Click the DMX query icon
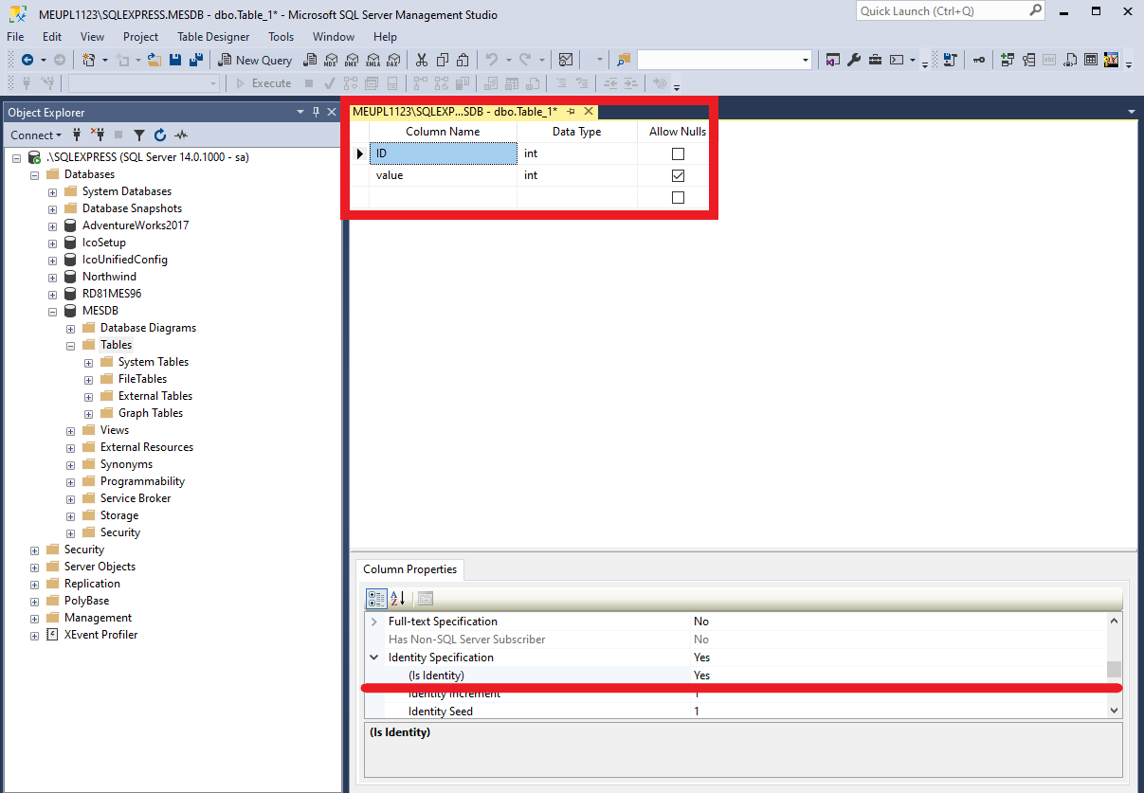The image size is (1144, 793). (x=351, y=60)
